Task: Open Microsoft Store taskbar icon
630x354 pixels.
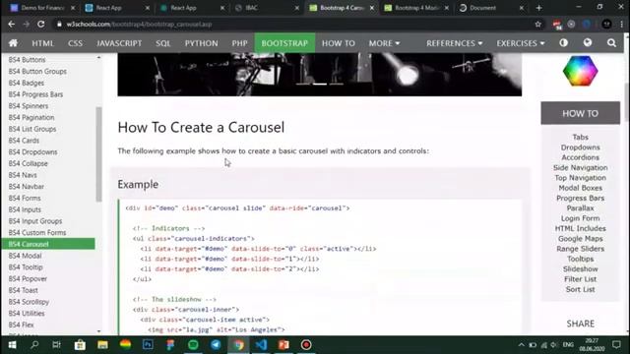Action: [x=80, y=345]
